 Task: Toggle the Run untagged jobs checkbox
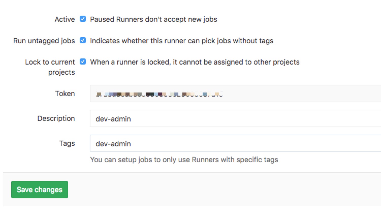point(83,40)
